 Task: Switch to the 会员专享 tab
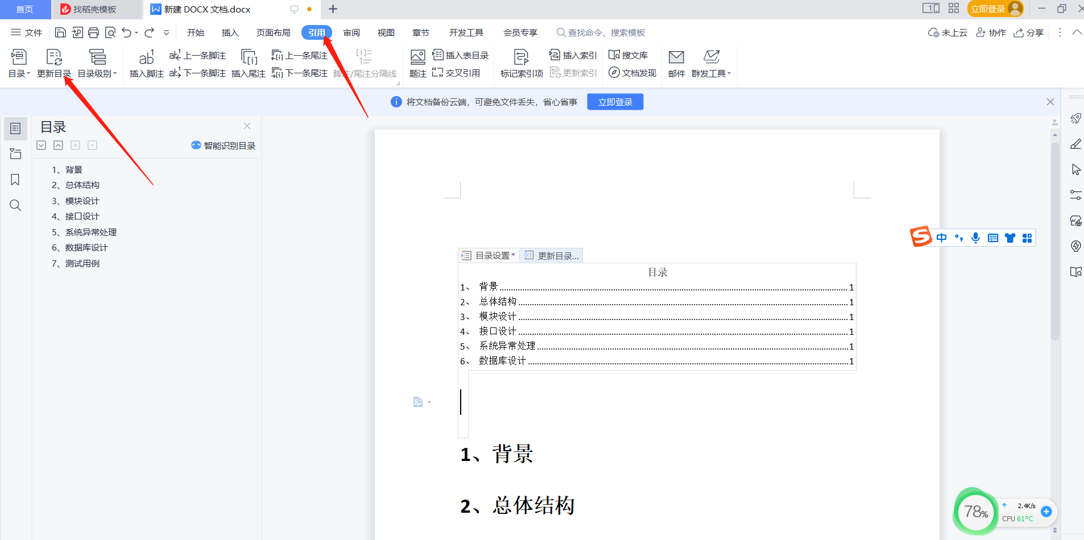pyautogui.click(x=520, y=32)
